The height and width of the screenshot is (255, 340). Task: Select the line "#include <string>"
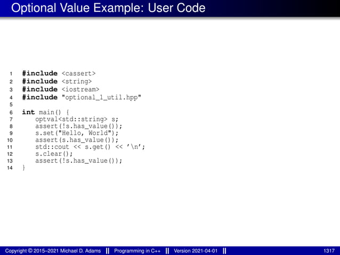(x=57, y=82)
